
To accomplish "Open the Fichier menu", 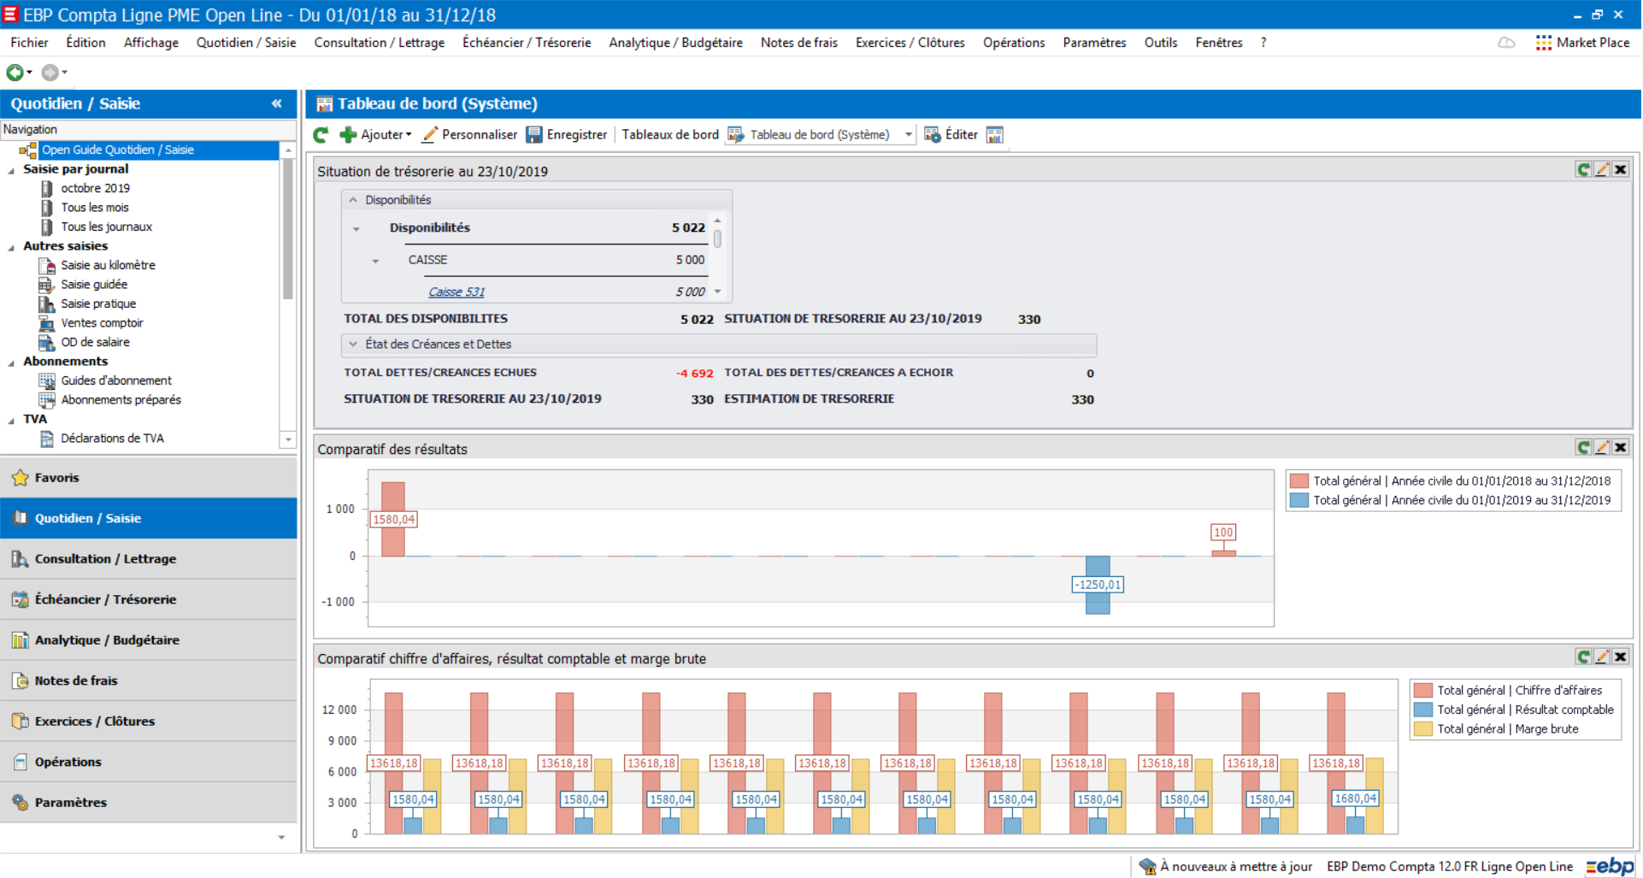I will pyautogui.click(x=30, y=43).
